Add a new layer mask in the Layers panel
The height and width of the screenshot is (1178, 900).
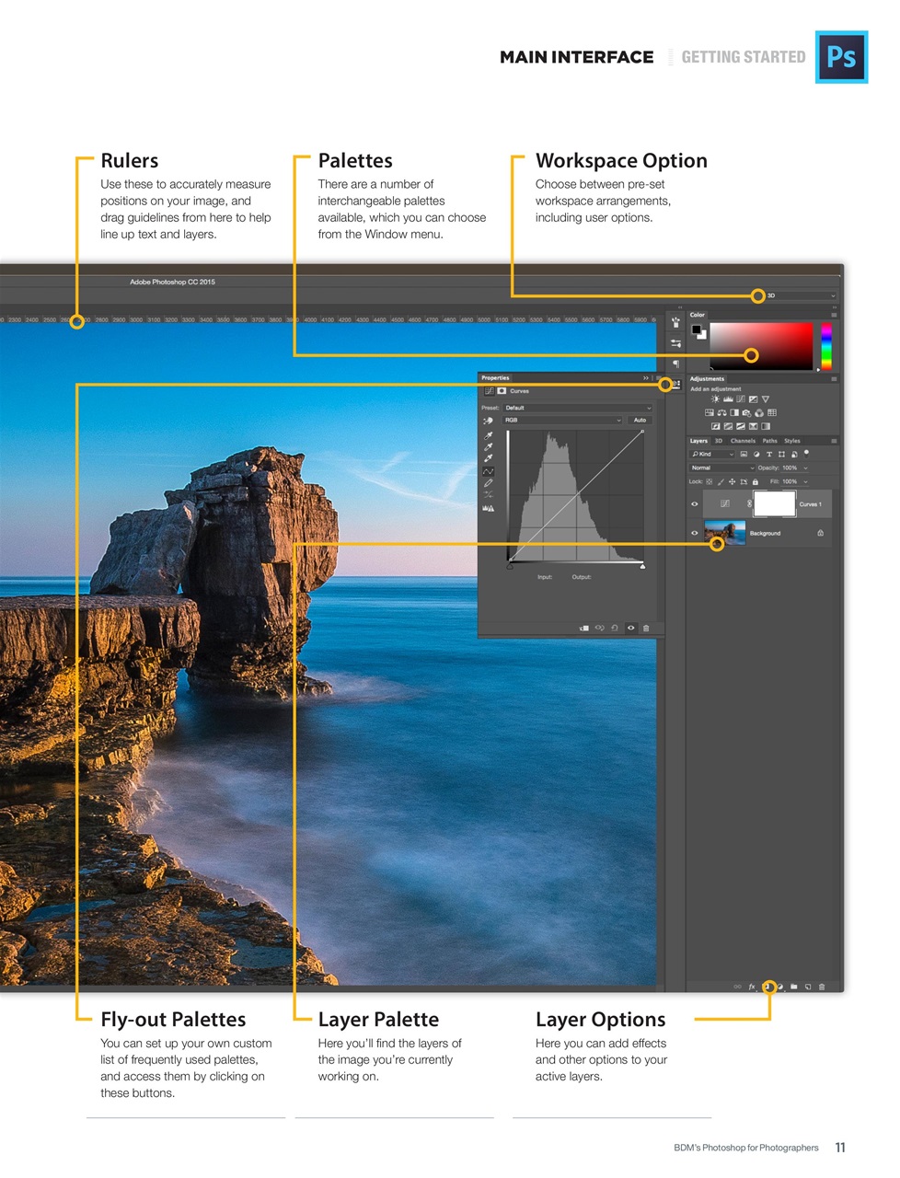[x=767, y=987]
